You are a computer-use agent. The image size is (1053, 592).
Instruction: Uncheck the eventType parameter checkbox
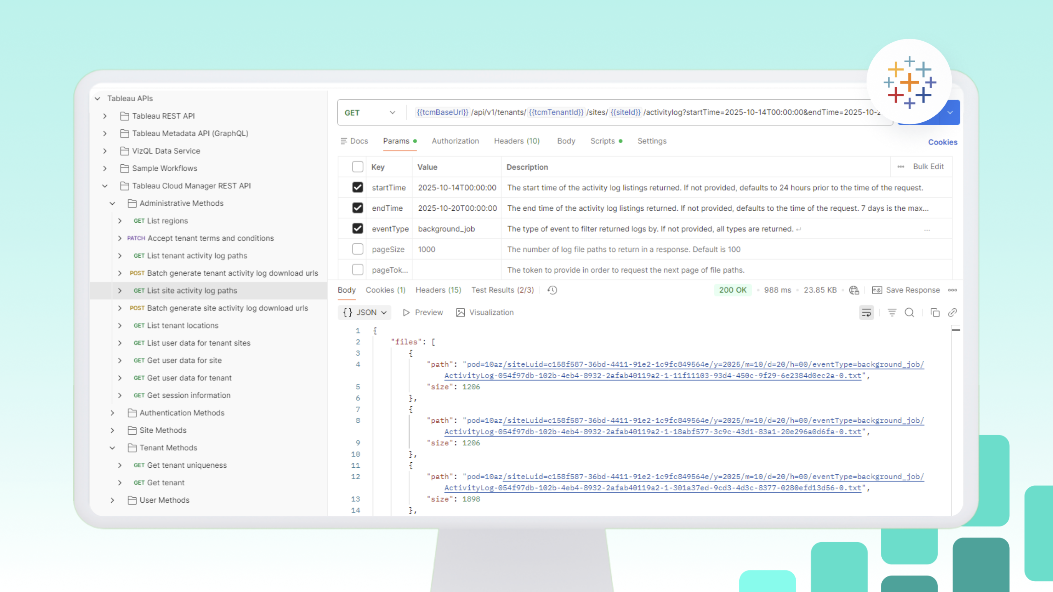pyautogui.click(x=357, y=228)
